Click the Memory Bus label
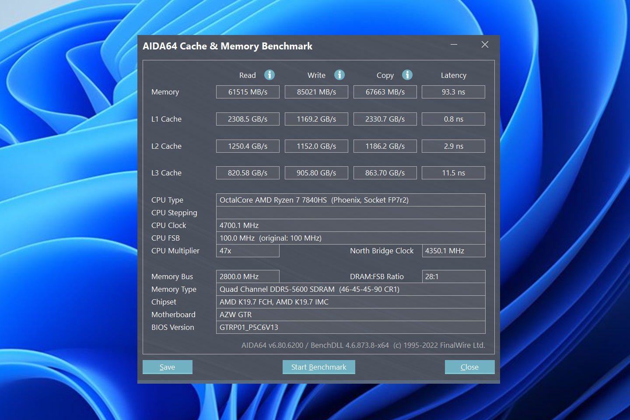The width and height of the screenshot is (630, 420). pos(172,276)
